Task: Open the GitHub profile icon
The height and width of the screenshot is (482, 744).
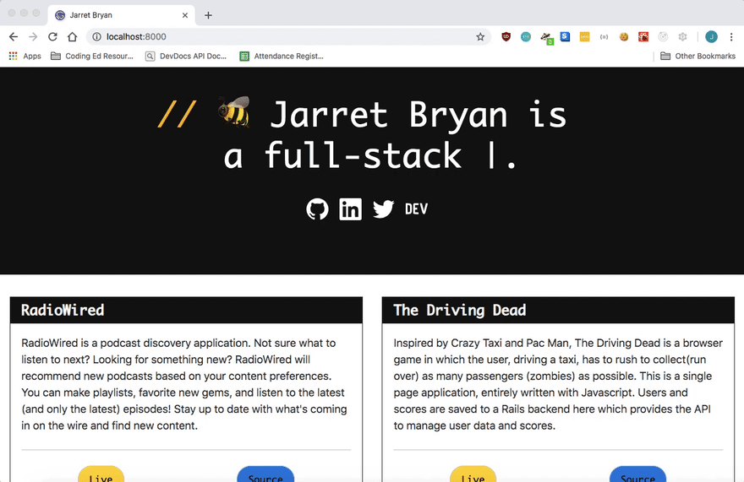Action: click(x=317, y=209)
